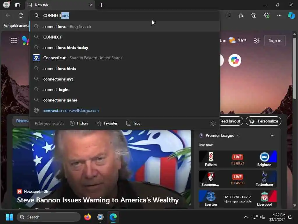Open the Edge profile avatar icon
This screenshot has width=298, height=224.
click(x=7, y=5)
